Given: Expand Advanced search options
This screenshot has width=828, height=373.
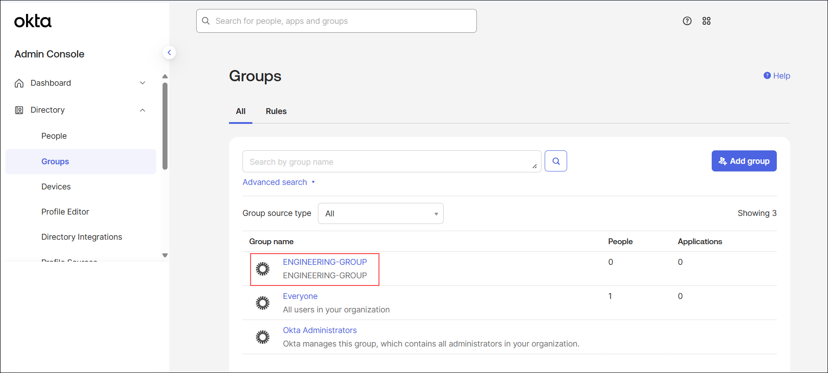Looking at the screenshot, I should click(279, 182).
